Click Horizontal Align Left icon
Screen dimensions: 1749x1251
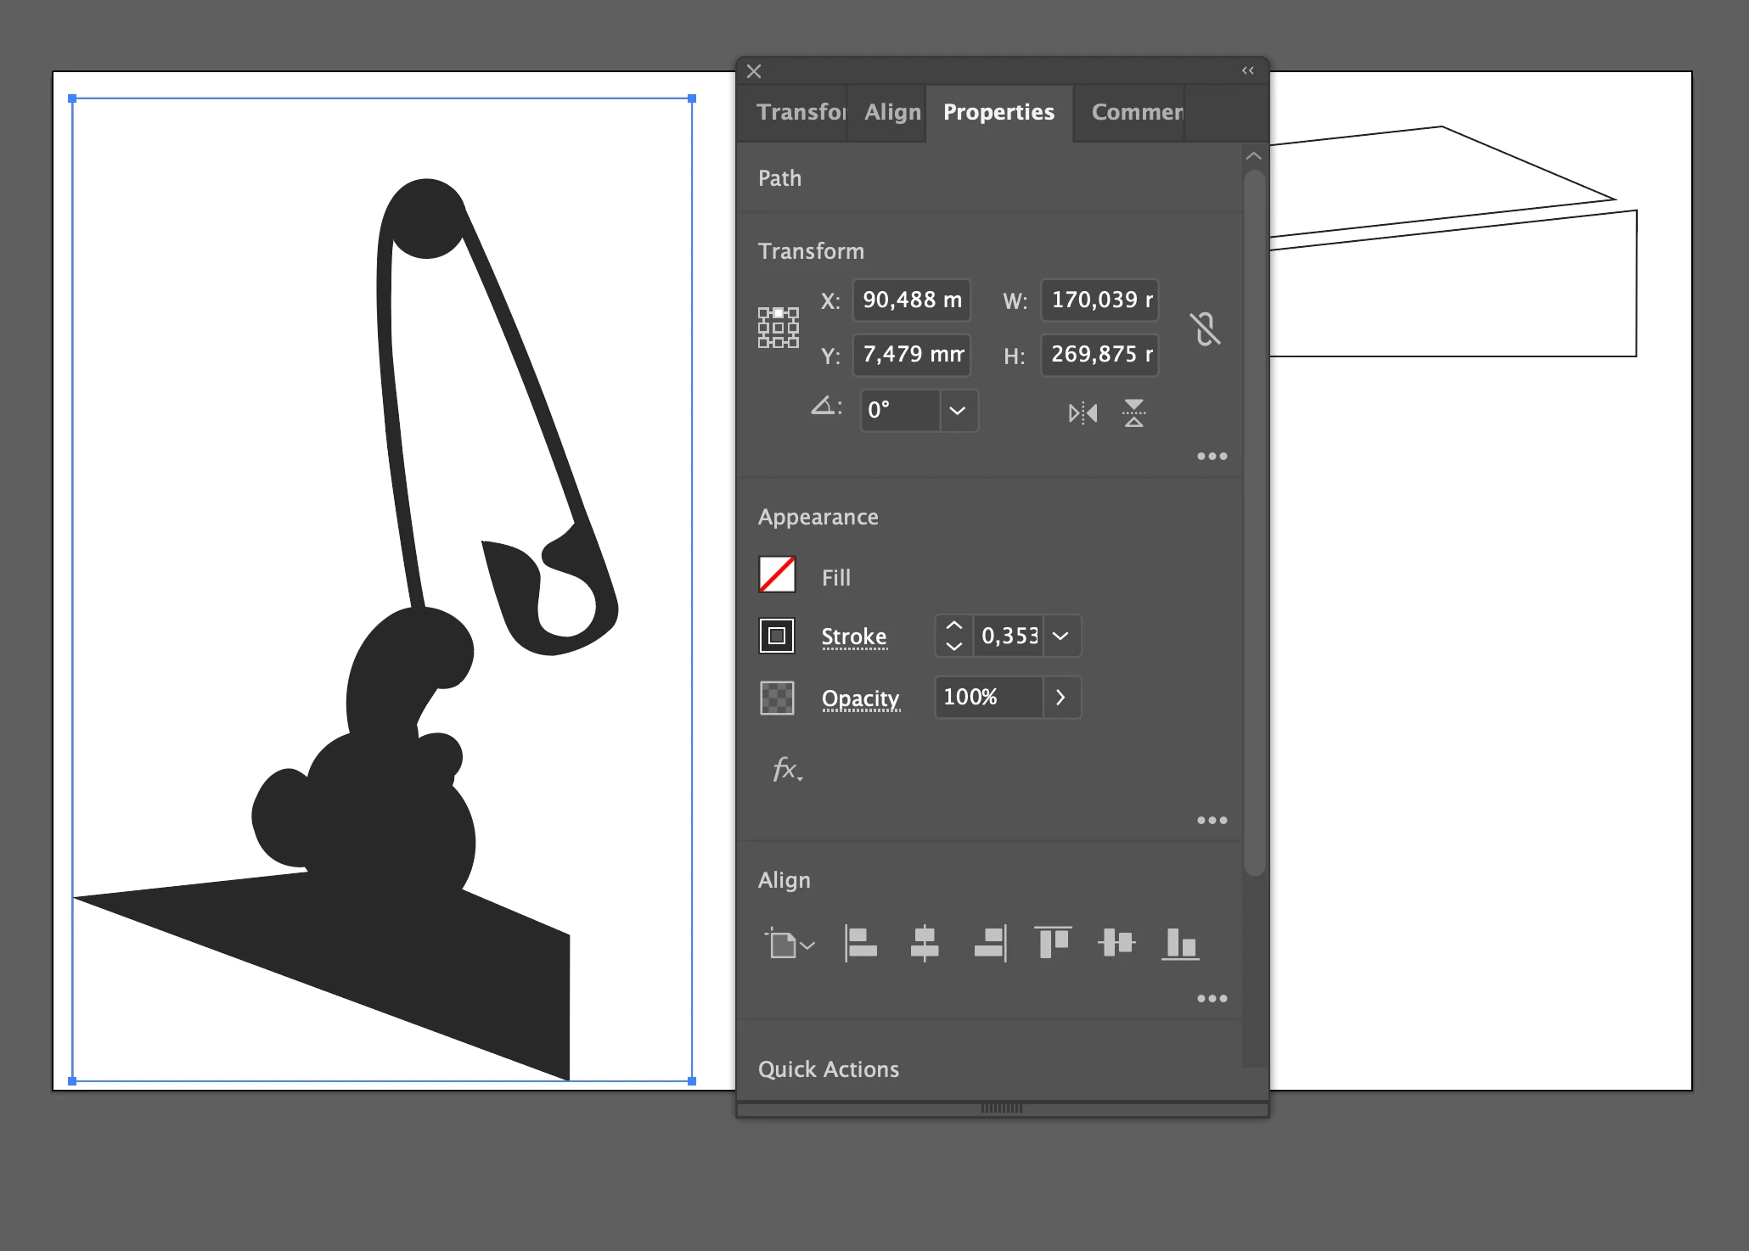[861, 943]
